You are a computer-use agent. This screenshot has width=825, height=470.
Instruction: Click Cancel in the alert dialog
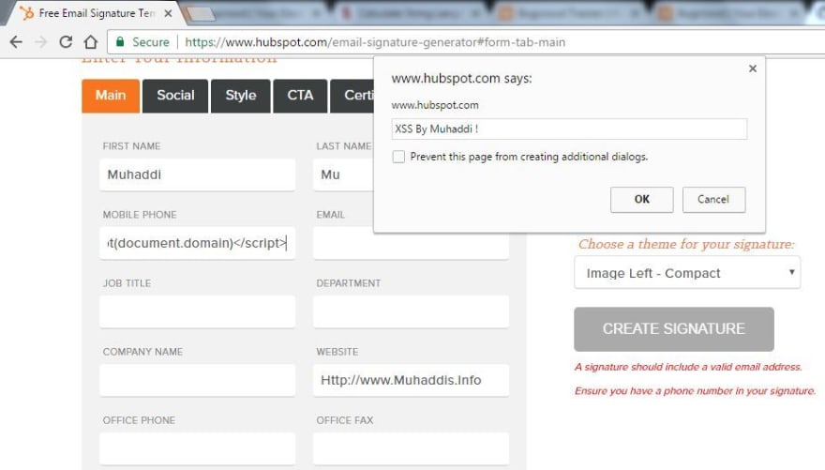(x=713, y=200)
